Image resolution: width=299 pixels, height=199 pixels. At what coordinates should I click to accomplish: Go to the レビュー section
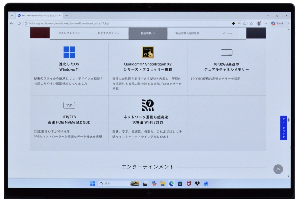226,33
